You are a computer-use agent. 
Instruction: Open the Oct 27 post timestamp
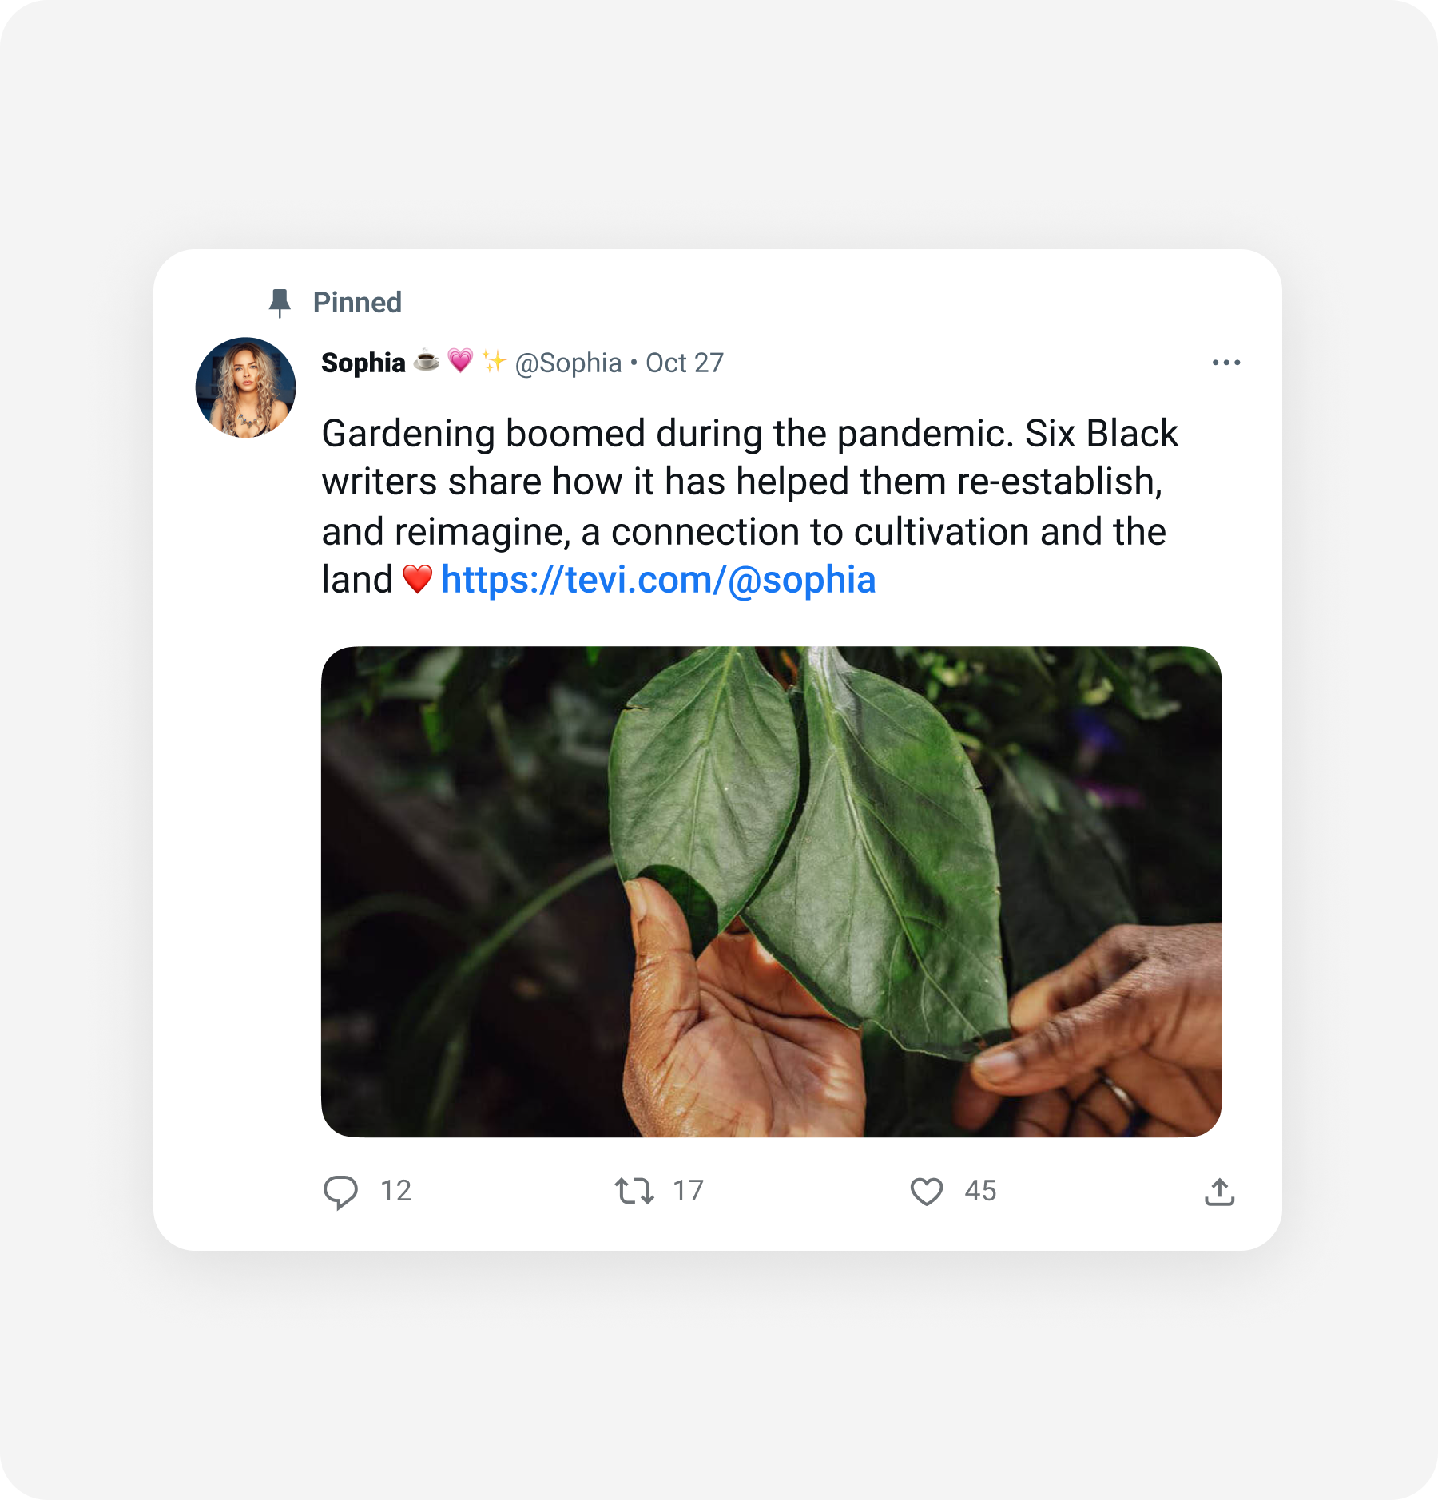pos(685,363)
